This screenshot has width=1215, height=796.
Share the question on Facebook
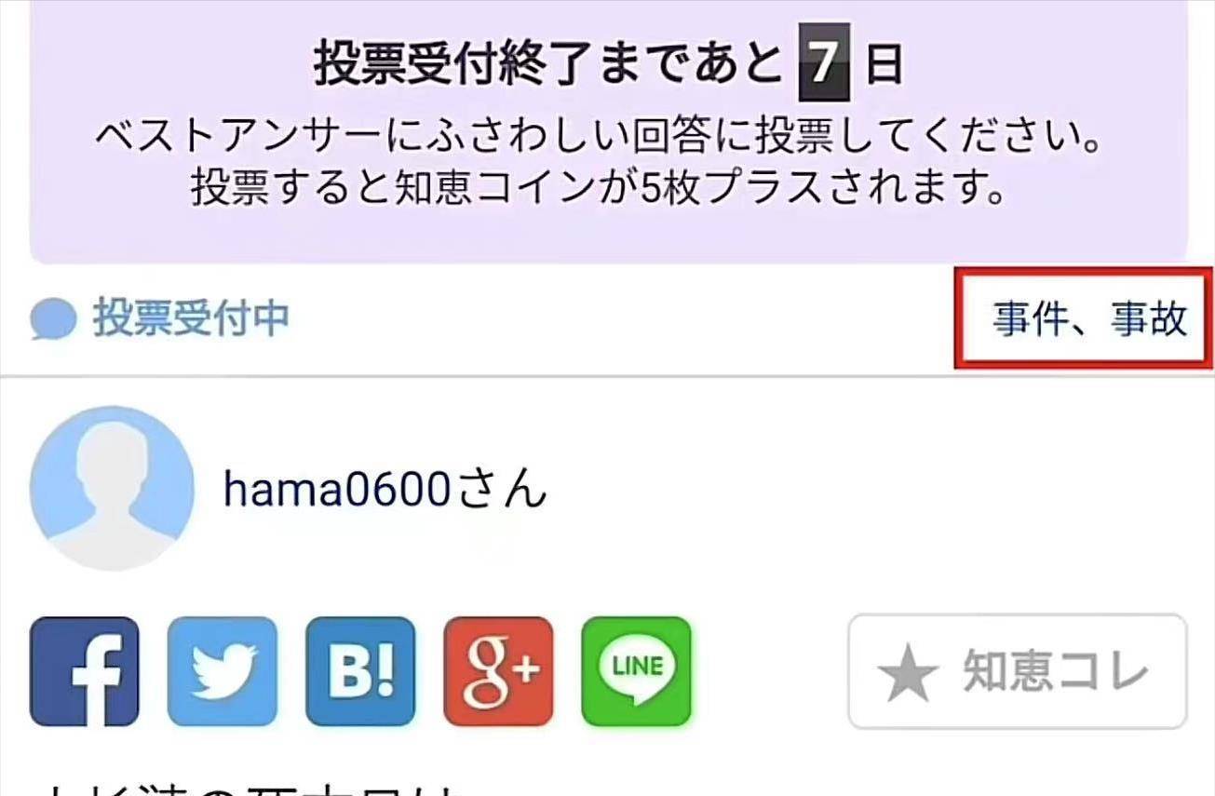click(x=85, y=671)
